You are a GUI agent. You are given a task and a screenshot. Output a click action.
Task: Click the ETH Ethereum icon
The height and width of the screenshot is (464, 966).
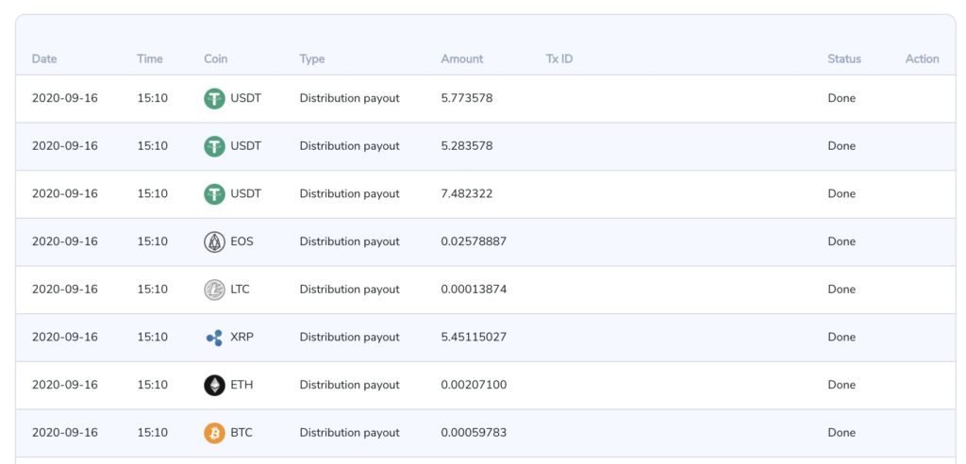click(x=214, y=385)
